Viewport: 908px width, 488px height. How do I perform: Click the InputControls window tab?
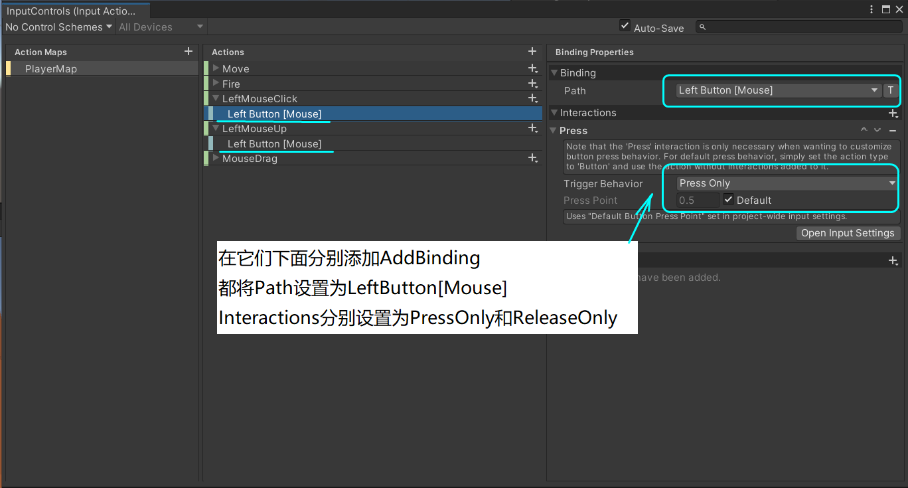(72, 10)
